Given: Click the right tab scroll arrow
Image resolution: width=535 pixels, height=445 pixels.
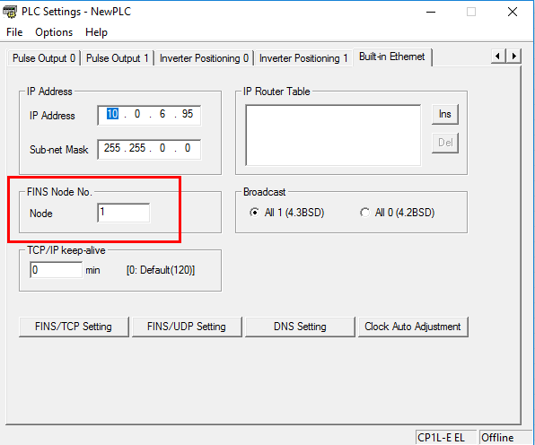Looking at the screenshot, I should point(513,56).
